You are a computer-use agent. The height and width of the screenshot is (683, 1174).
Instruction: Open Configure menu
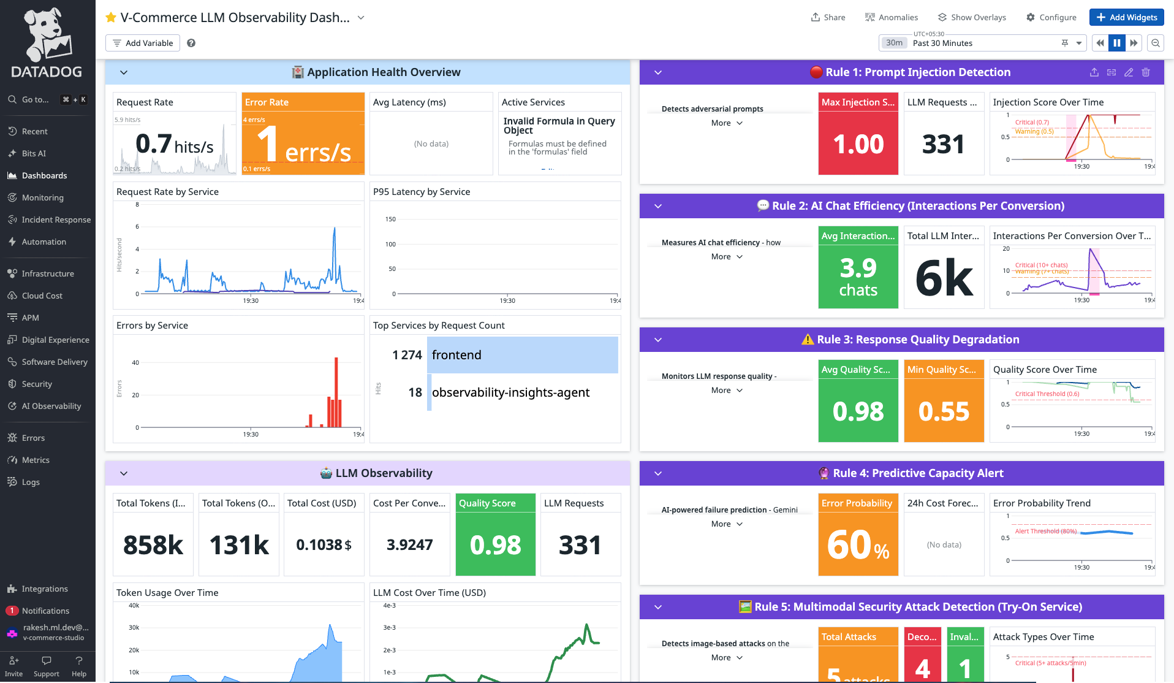click(x=1051, y=17)
